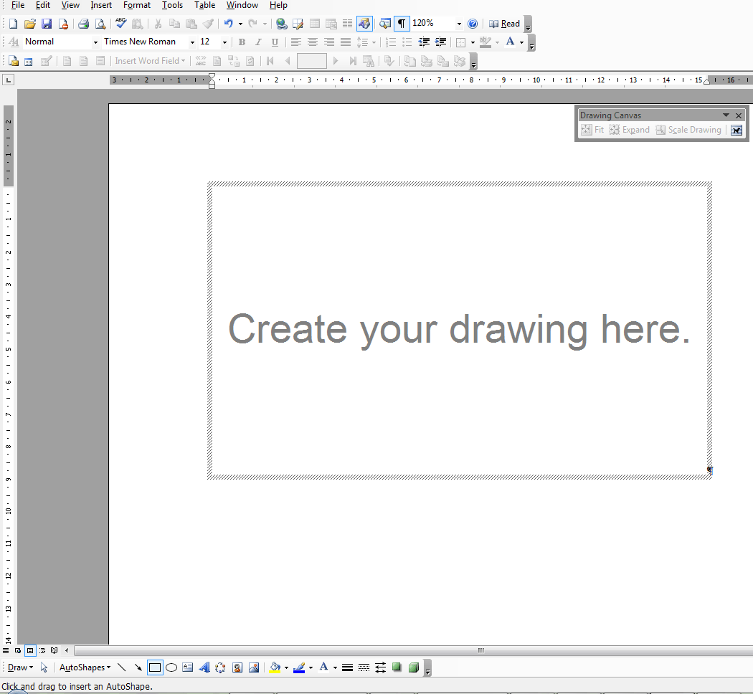Screen dimensions: 753x694
Task: Toggle numbered list formatting
Action: pyautogui.click(x=391, y=42)
